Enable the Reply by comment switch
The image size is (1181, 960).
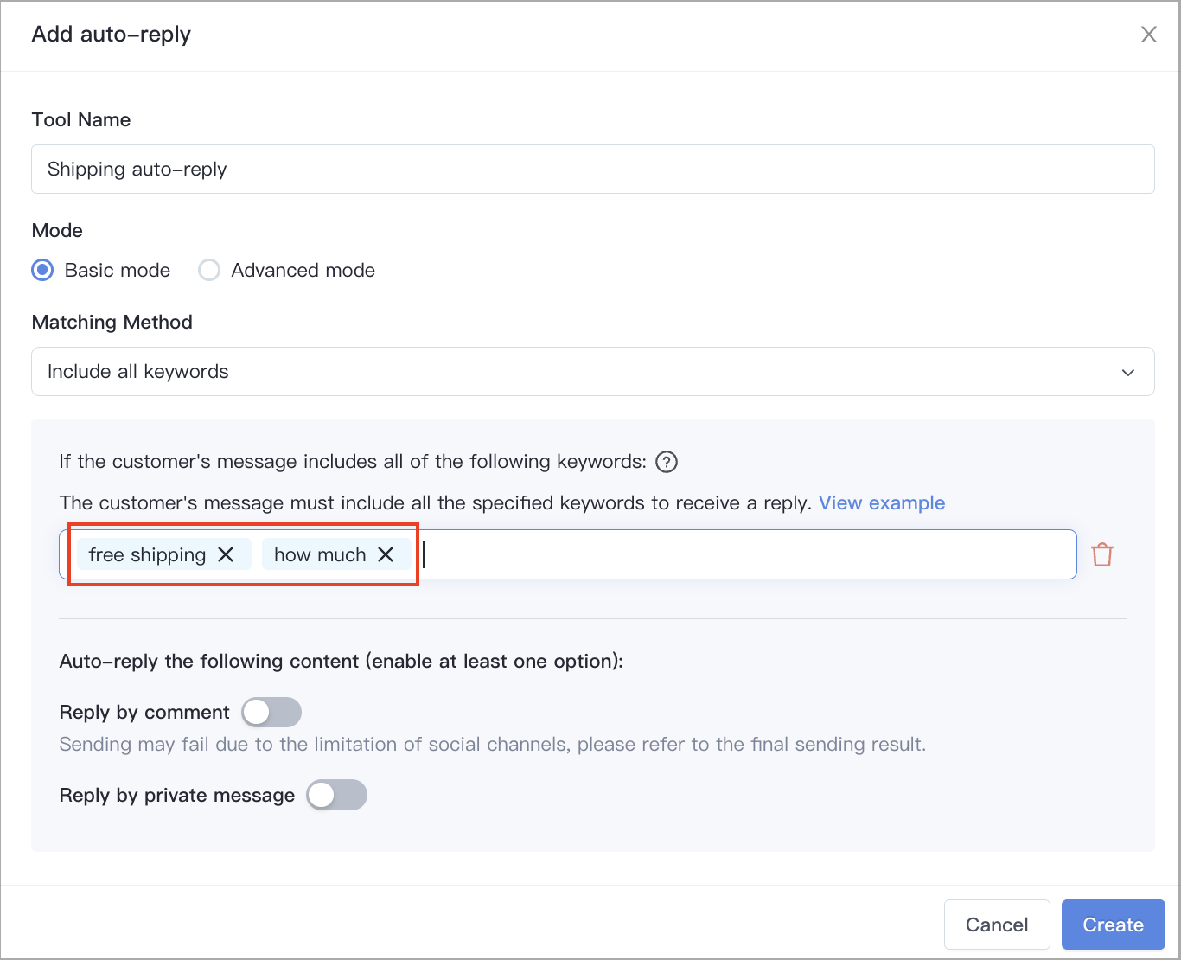pyautogui.click(x=271, y=713)
